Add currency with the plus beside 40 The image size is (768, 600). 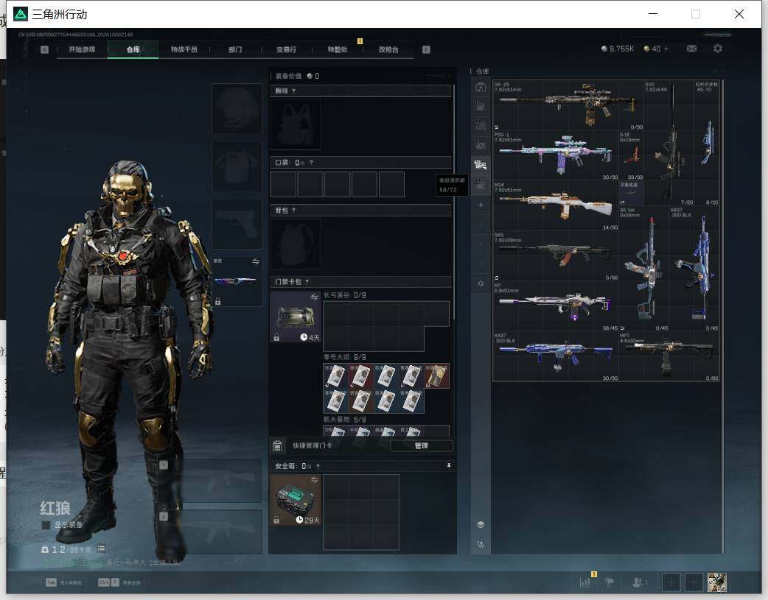click(x=666, y=49)
